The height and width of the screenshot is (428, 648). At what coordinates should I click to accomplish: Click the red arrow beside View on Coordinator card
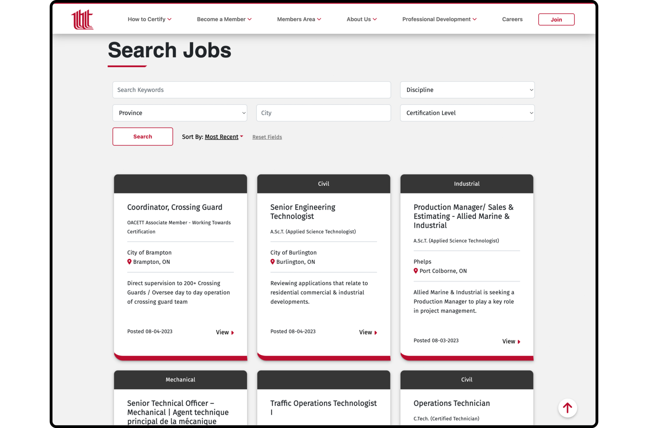click(x=233, y=333)
